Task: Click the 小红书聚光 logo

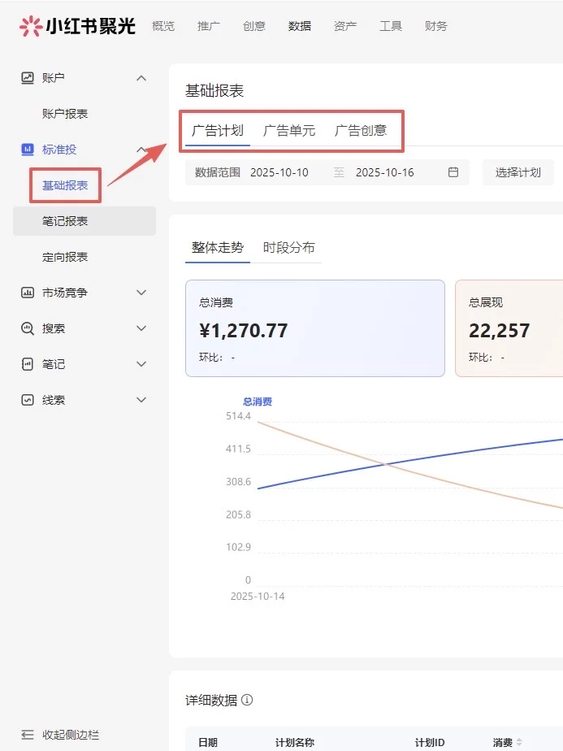Action: coord(77,26)
